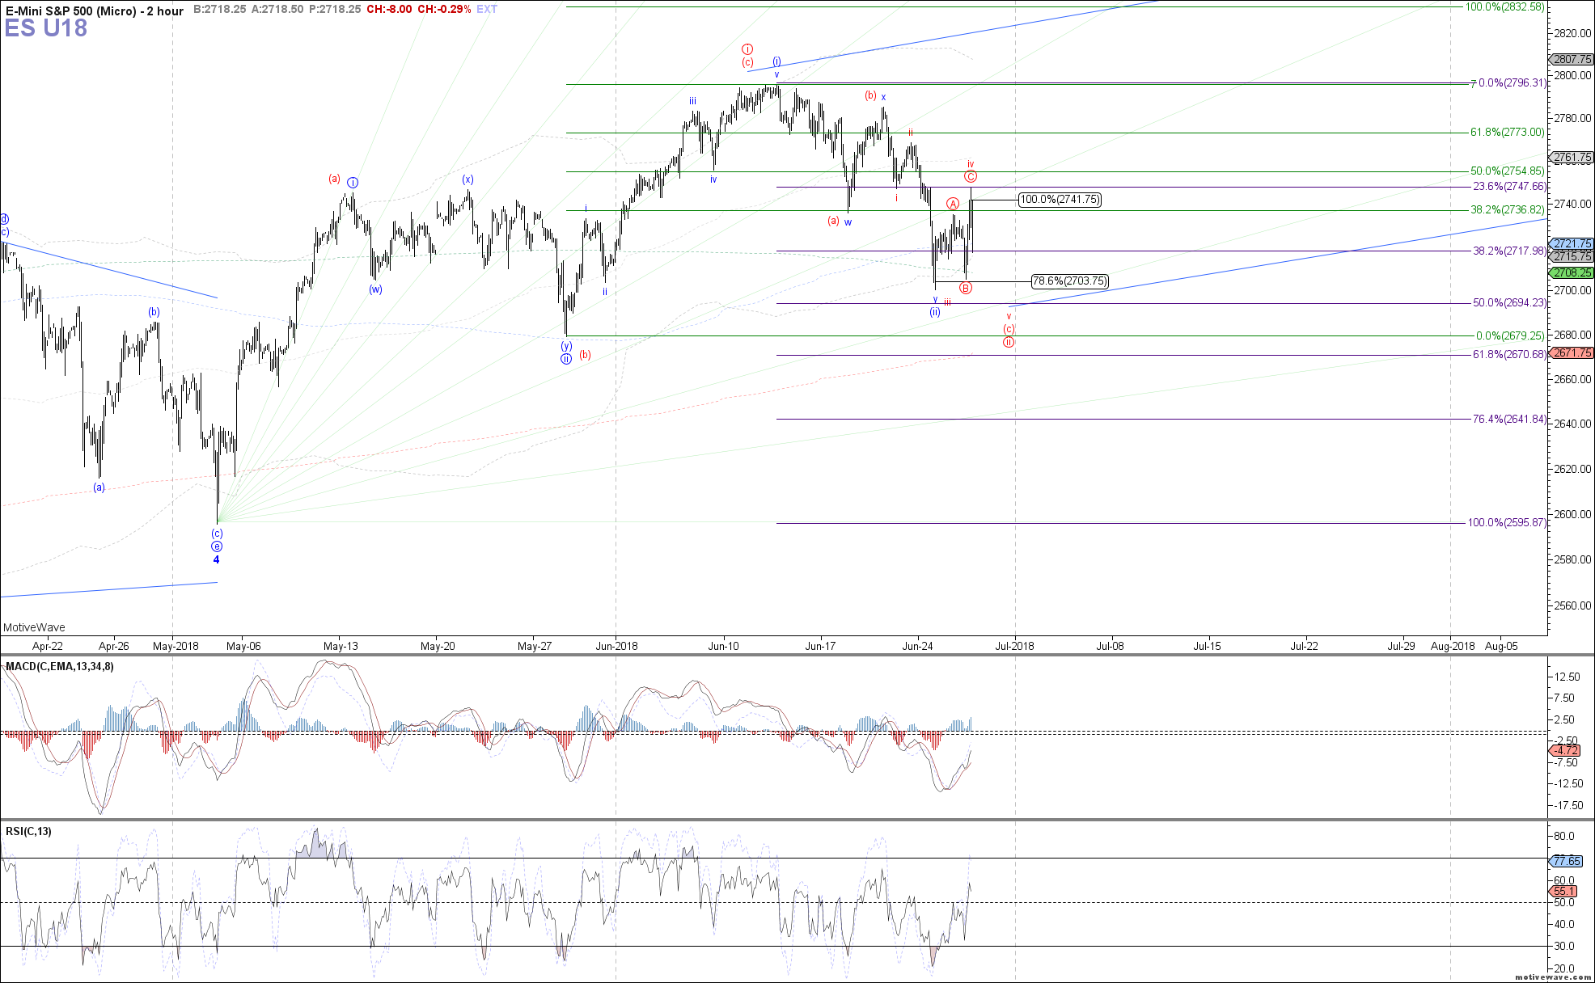The width and height of the screenshot is (1595, 983).
Task: Click the 61.8%(2670.68) fib label
Action: pyautogui.click(x=1509, y=355)
